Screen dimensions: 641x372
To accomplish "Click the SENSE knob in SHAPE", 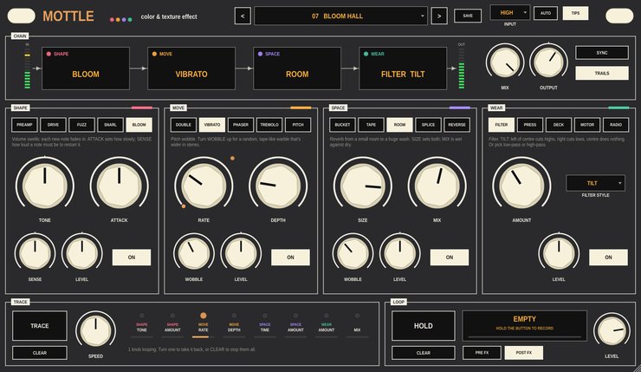I will click(x=36, y=253).
